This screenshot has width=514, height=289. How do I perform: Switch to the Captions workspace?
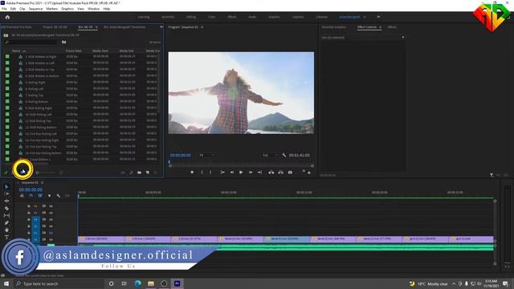point(298,17)
